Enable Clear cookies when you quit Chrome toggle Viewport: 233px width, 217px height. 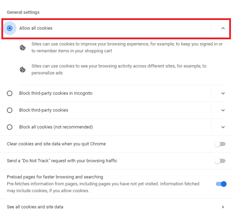[x=220, y=144]
